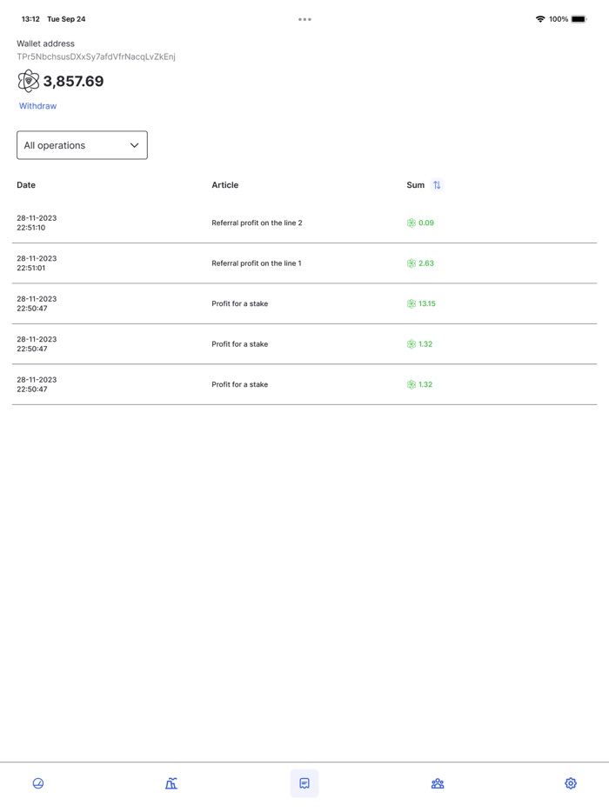The width and height of the screenshot is (609, 812).
Task: Select the 13.15 Profit for a stake row
Action: coord(304,303)
